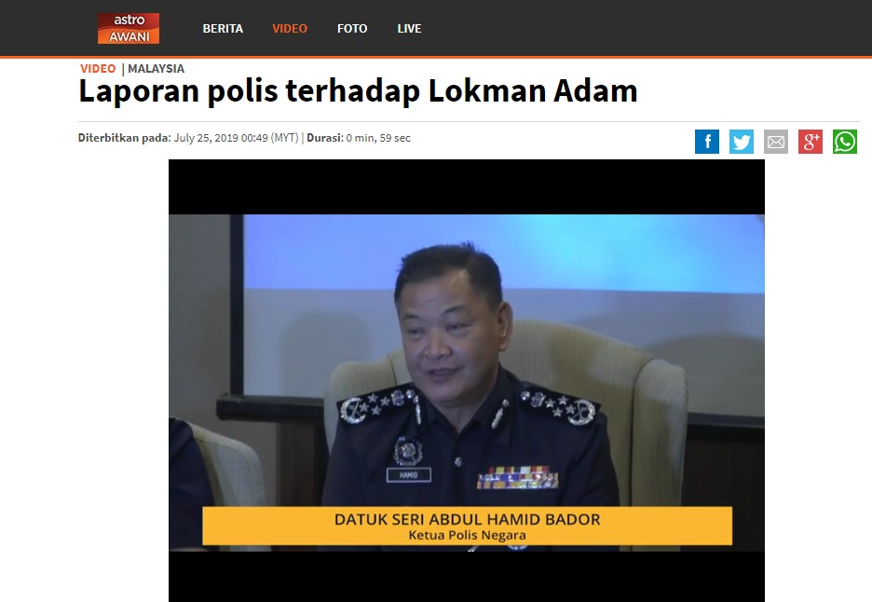Click the yellow name caption banner
Image resolution: width=872 pixels, height=602 pixels.
click(467, 526)
